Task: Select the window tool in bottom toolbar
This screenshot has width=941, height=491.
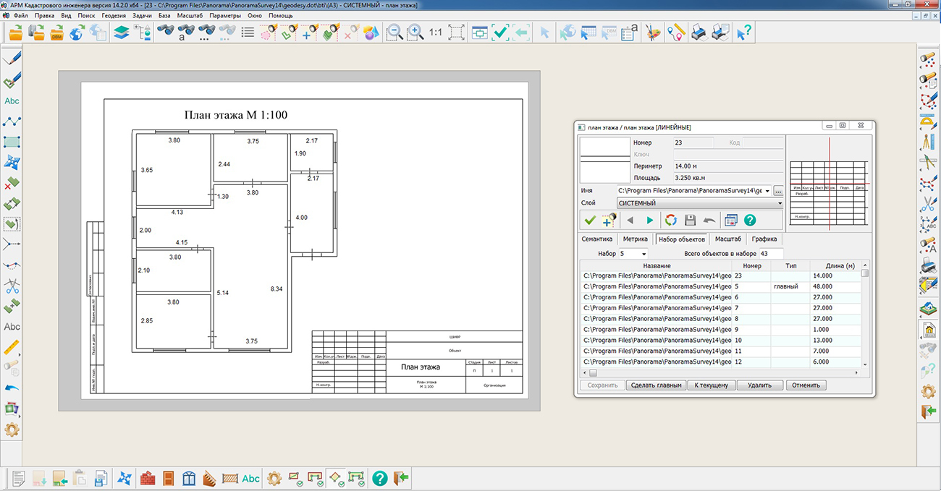Action: [189, 478]
